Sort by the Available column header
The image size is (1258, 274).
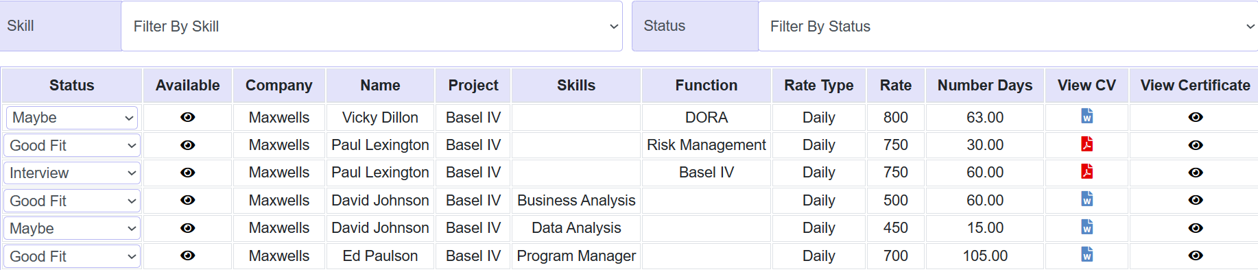click(x=187, y=86)
